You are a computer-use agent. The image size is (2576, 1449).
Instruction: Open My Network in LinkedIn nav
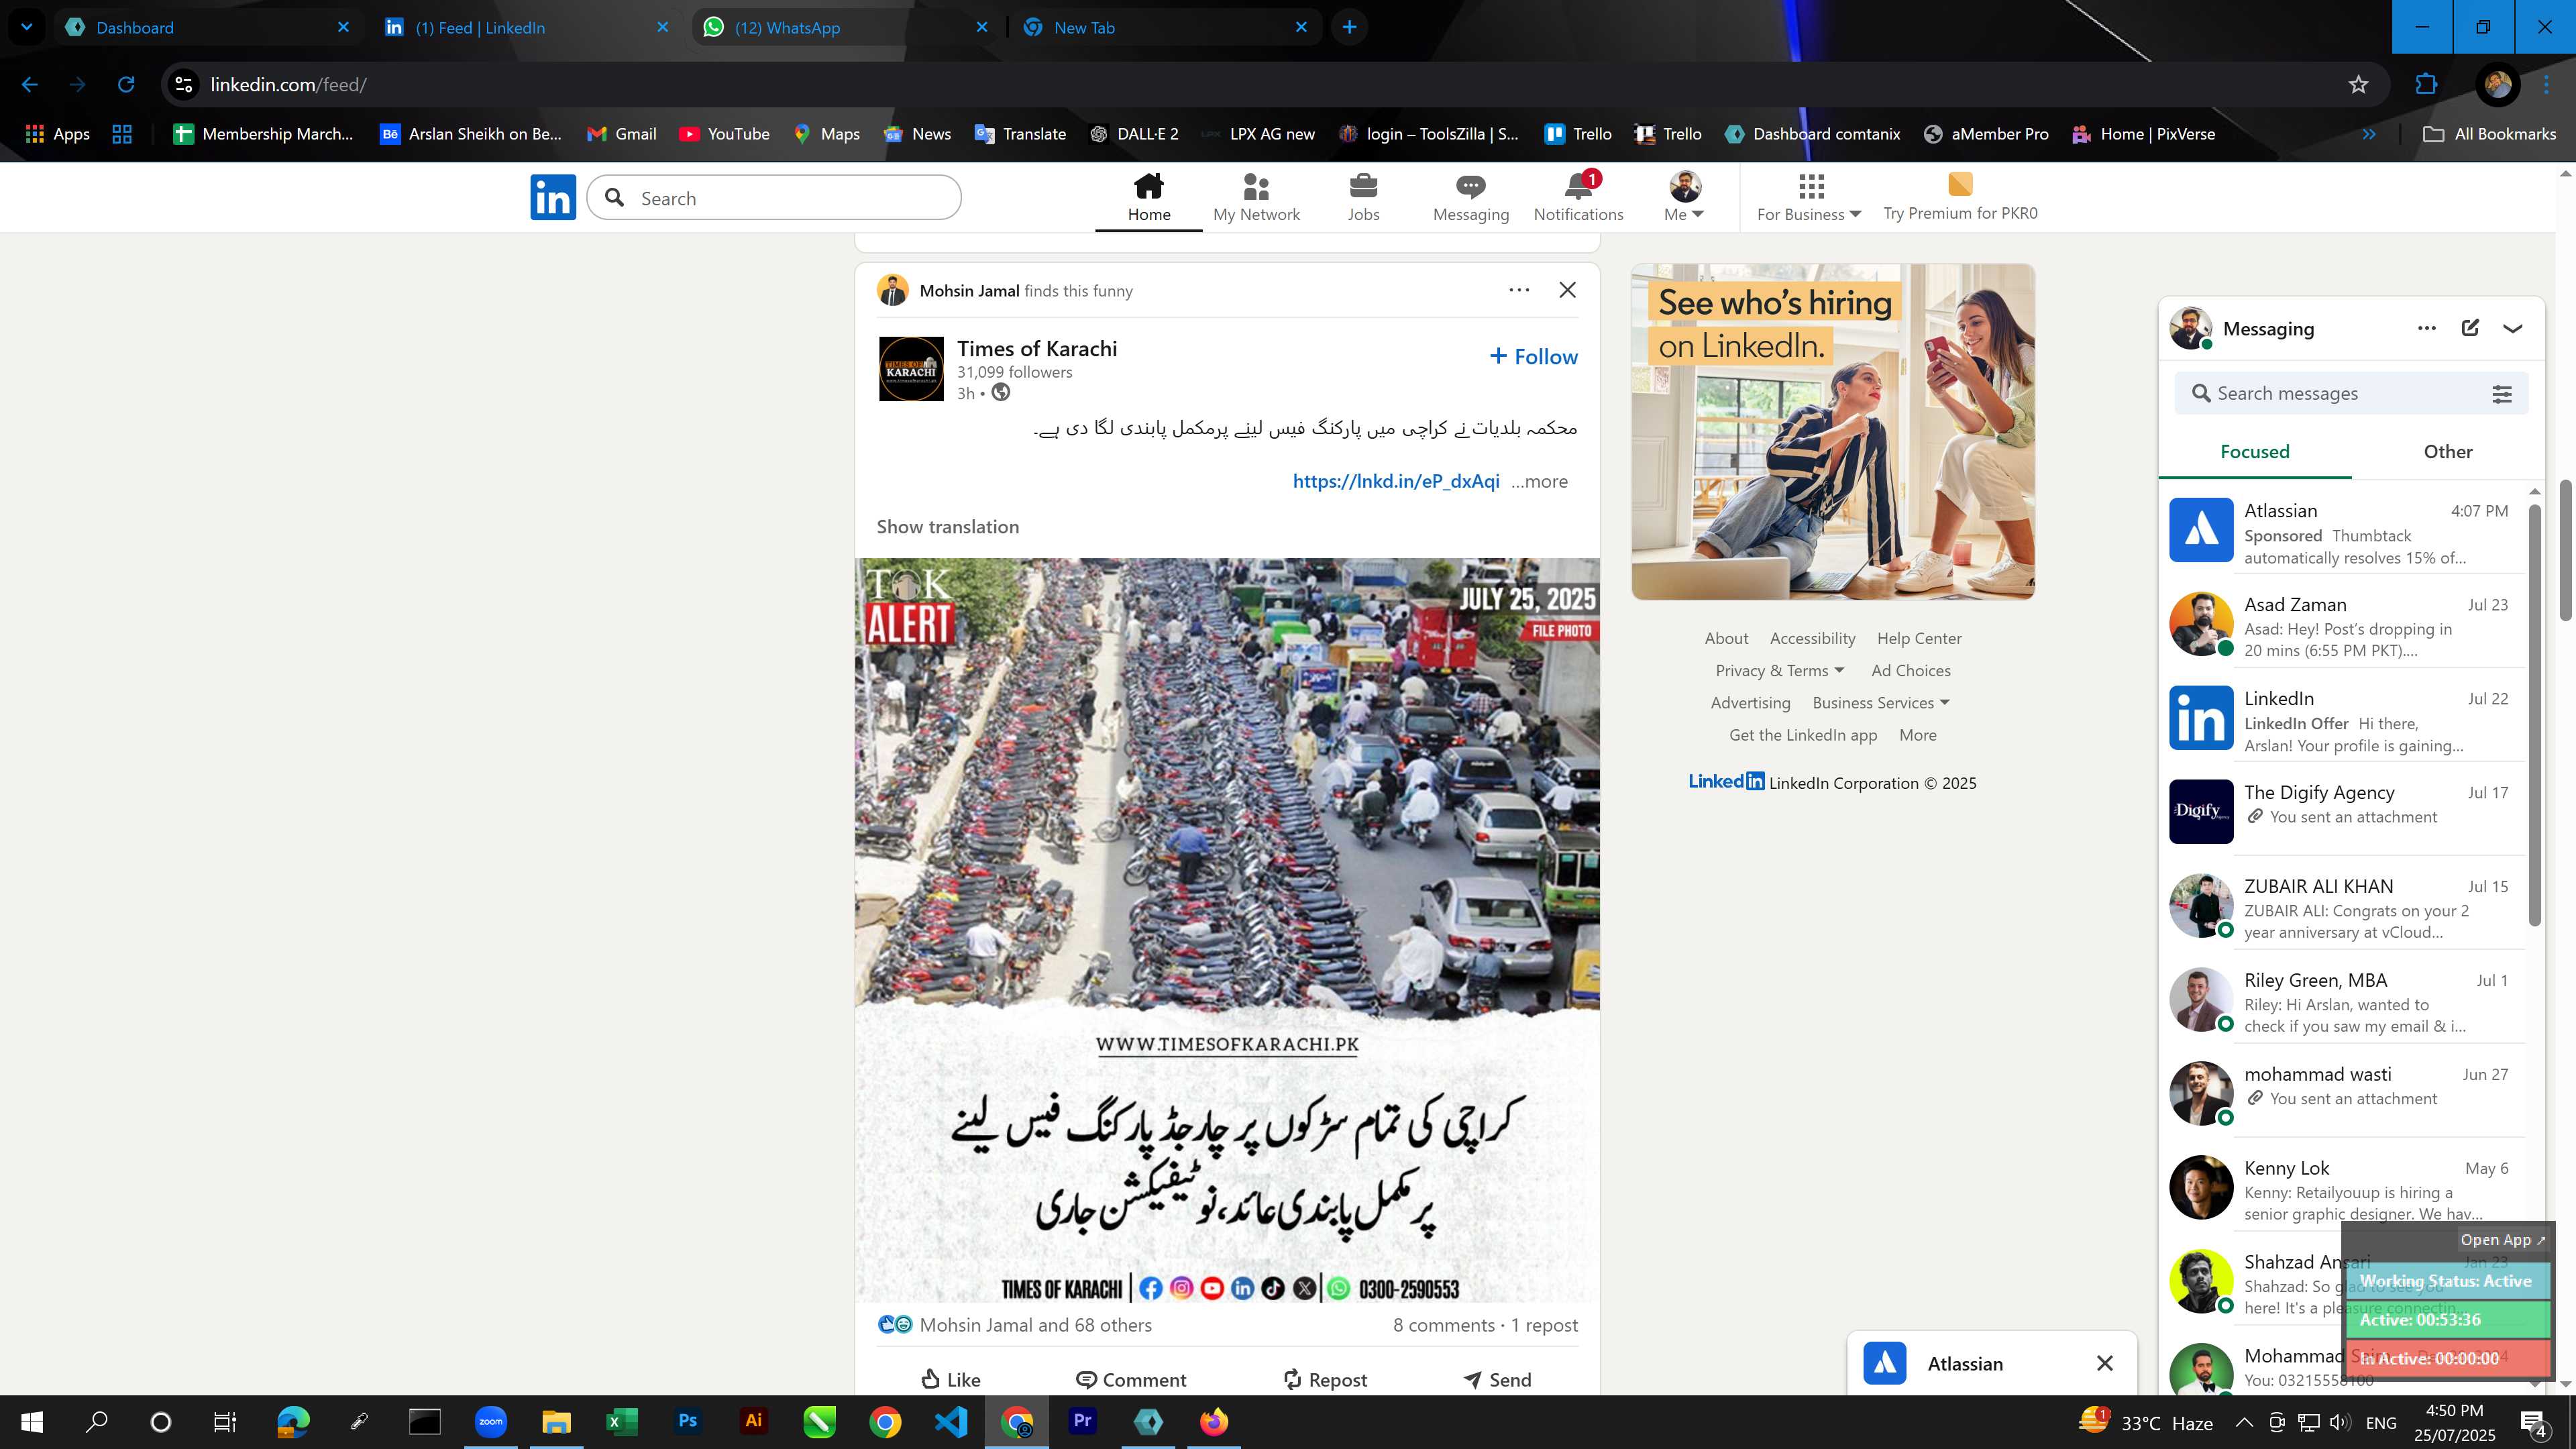(x=1256, y=197)
